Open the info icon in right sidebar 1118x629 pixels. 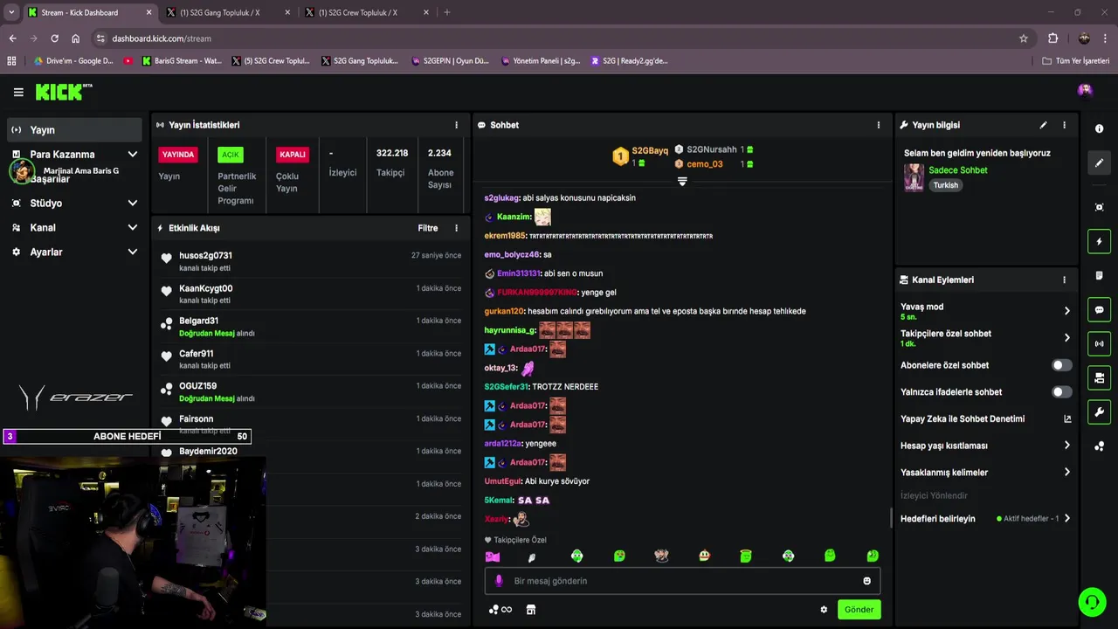[x=1099, y=128]
